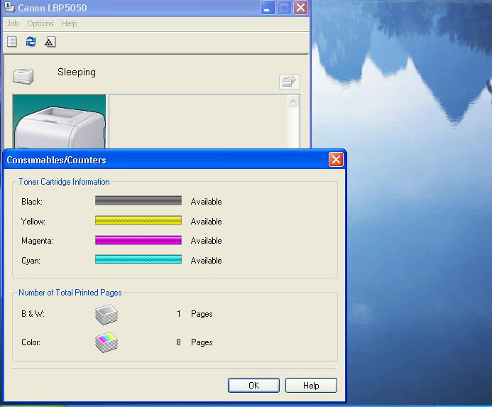Click the Cyan toner level bar

pos(138,260)
